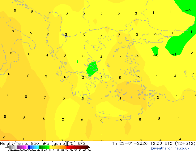The height and width of the screenshot is (151, 196).
Task: Select the yellow 0°C legend swatch
Action: tap(50, 147)
